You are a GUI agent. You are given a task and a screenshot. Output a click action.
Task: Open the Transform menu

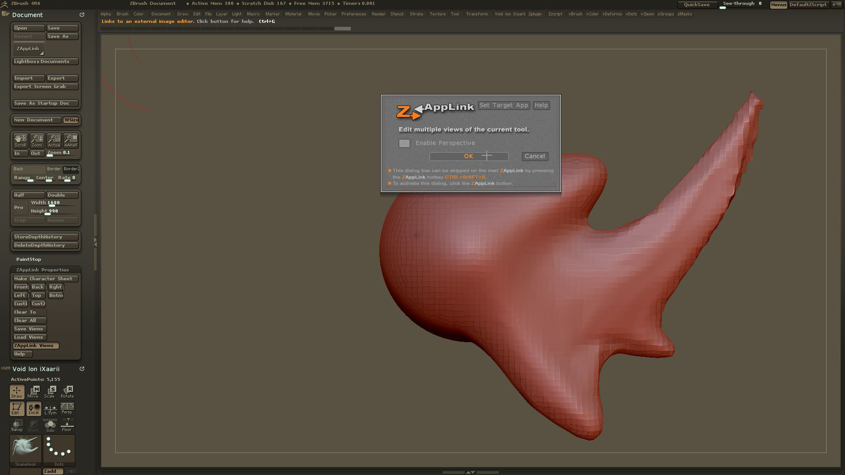pyautogui.click(x=477, y=14)
